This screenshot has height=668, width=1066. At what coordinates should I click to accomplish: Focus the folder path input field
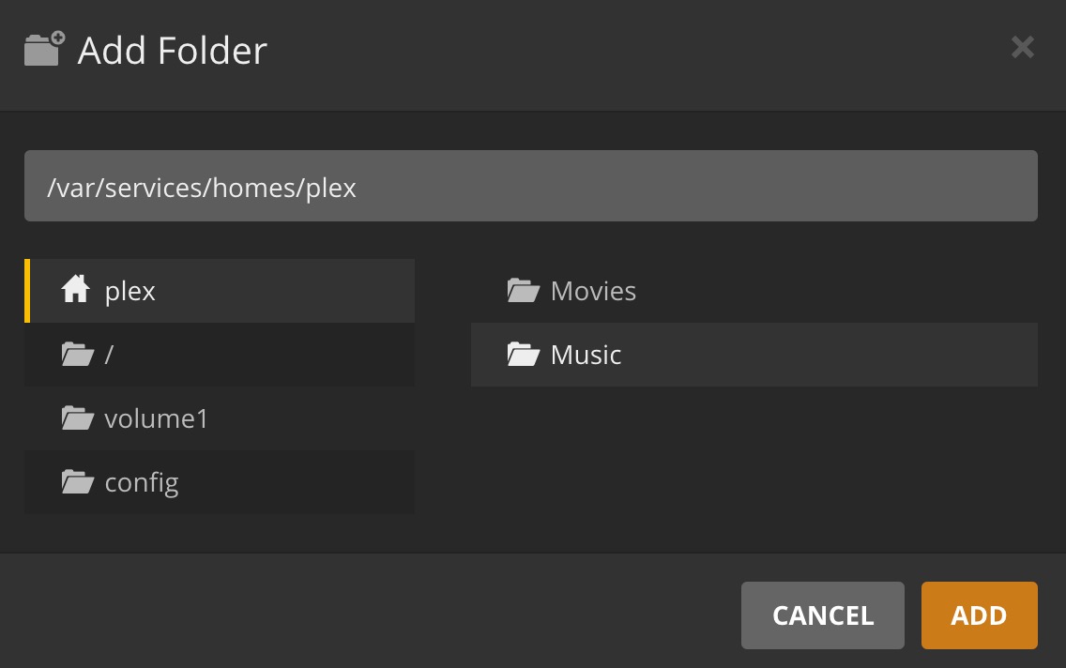pyautogui.click(x=530, y=187)
